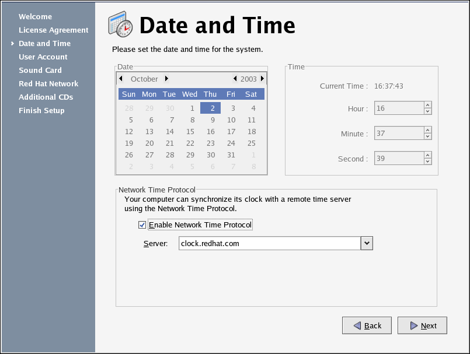Image resolution: width=470 pixels, height=354 pixels.
Task: Decrease the Minute value with down arrow
Action: (428, 136)
